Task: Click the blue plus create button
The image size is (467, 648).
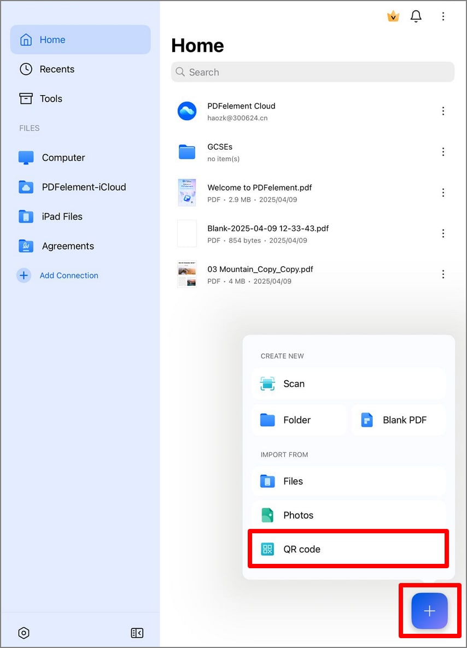Action: coord(429,611)
